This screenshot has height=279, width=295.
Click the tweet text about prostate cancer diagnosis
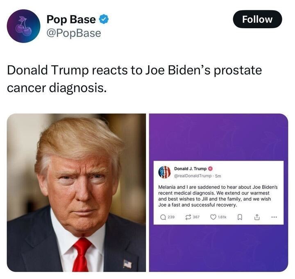tap(134, 79)
